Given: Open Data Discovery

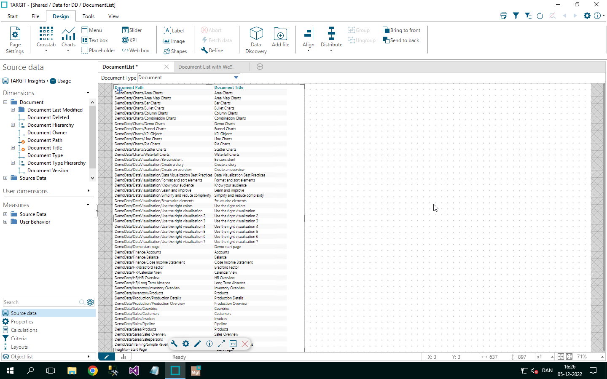Looking at the screenshot, I should point(256,40).
